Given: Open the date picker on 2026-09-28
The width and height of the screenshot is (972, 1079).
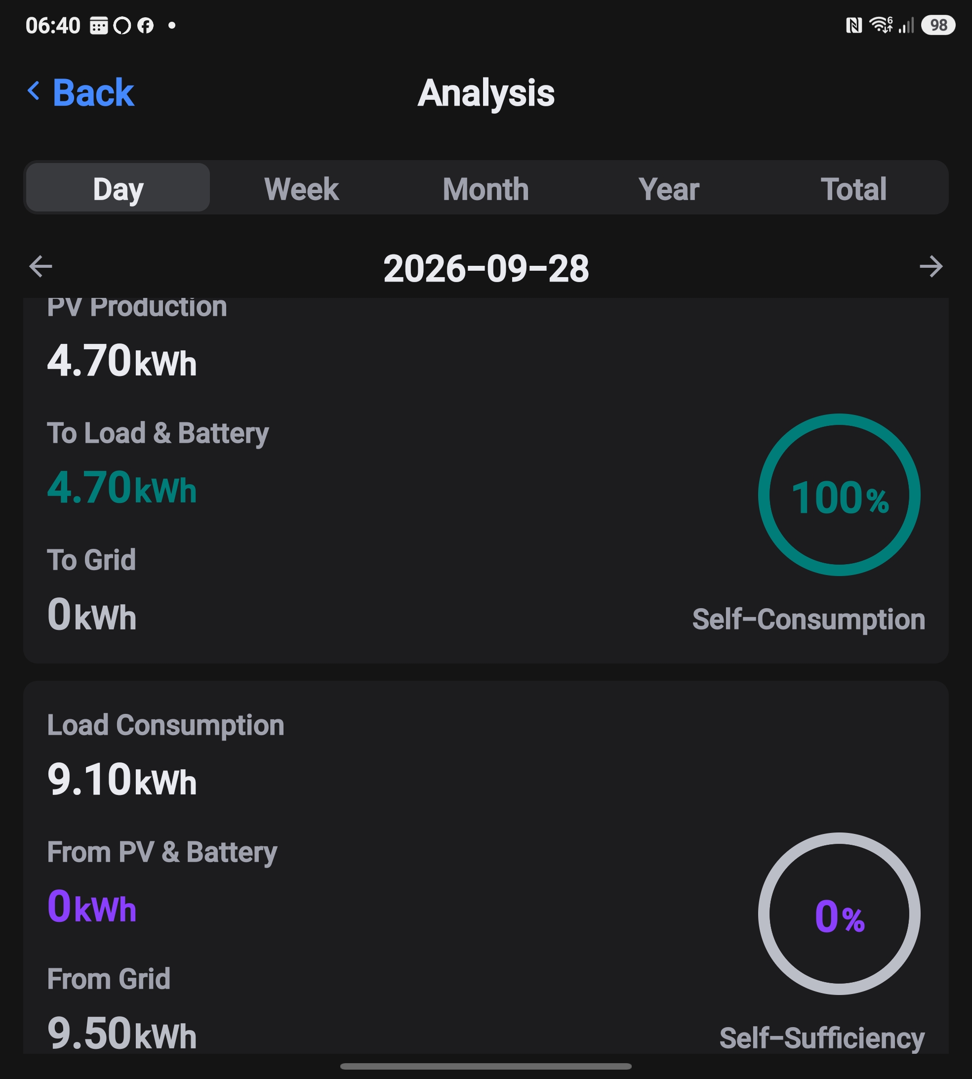Looking at the screenshot, I should [486, 268].
